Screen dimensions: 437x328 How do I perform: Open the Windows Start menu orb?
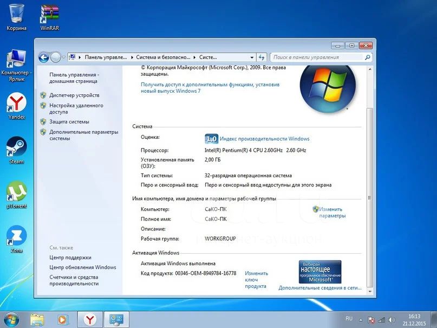(x=11, y=320)
